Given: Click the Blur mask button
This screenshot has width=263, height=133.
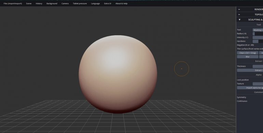Looking at the screenshot, I should click(248, 57).
